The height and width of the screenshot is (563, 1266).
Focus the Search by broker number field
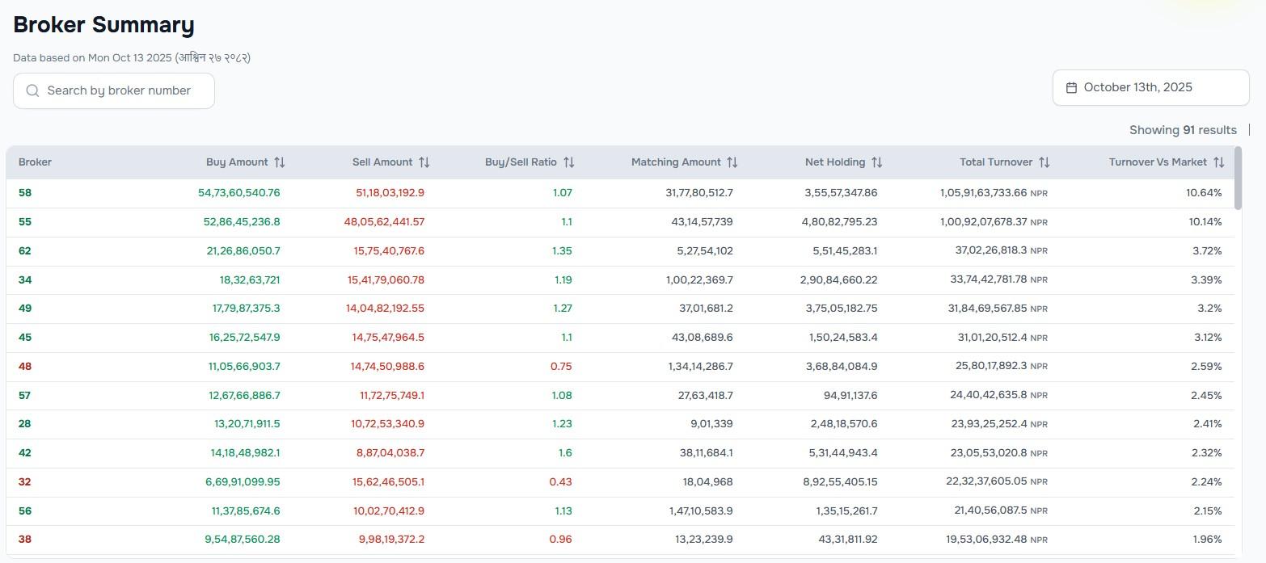click(121, 90)
